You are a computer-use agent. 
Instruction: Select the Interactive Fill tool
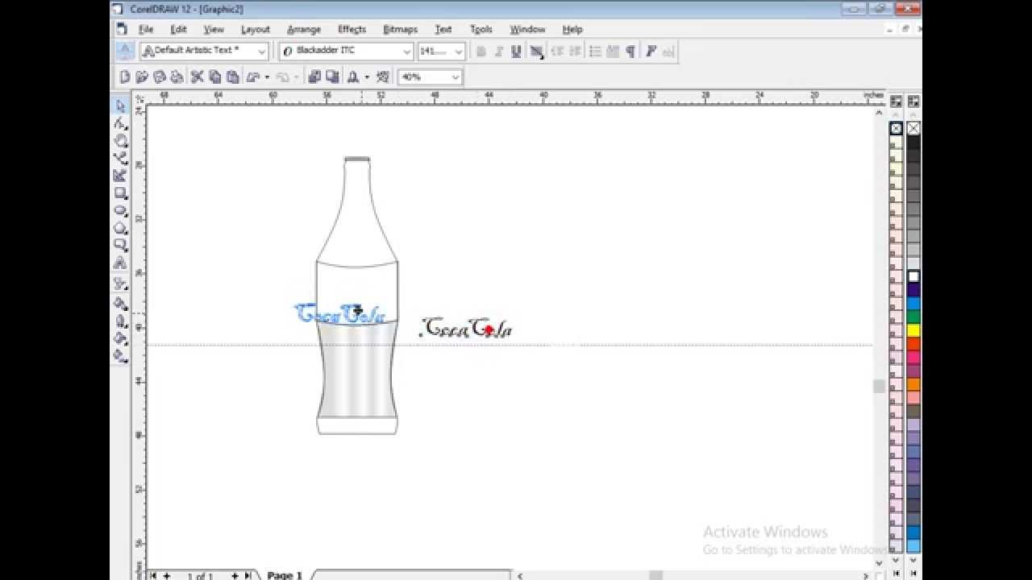(x=121, y=355)
